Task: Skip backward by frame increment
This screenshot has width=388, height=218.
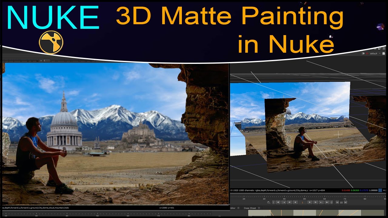Action: (x=337, y=202)
